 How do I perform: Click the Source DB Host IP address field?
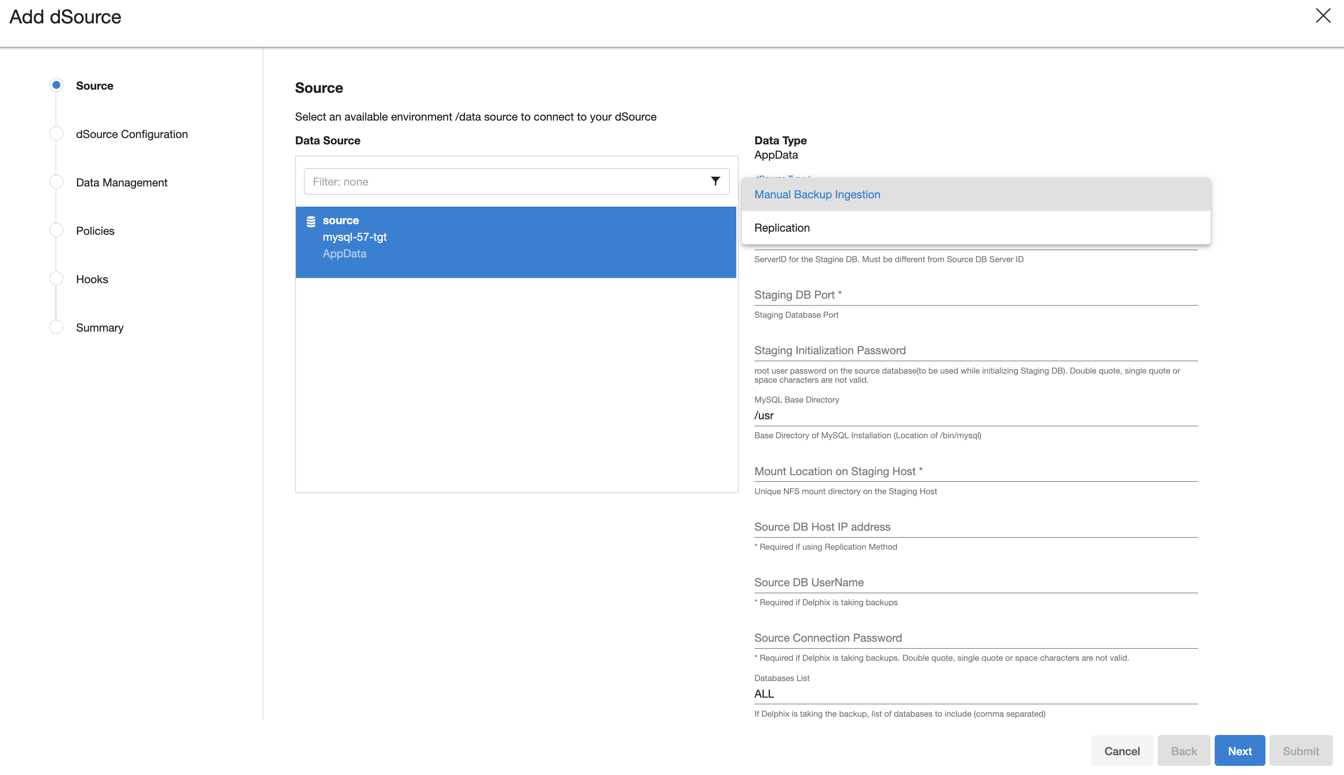975,526
